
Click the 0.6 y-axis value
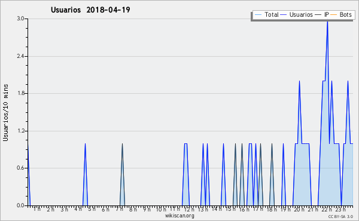click(x=20, y=168)
